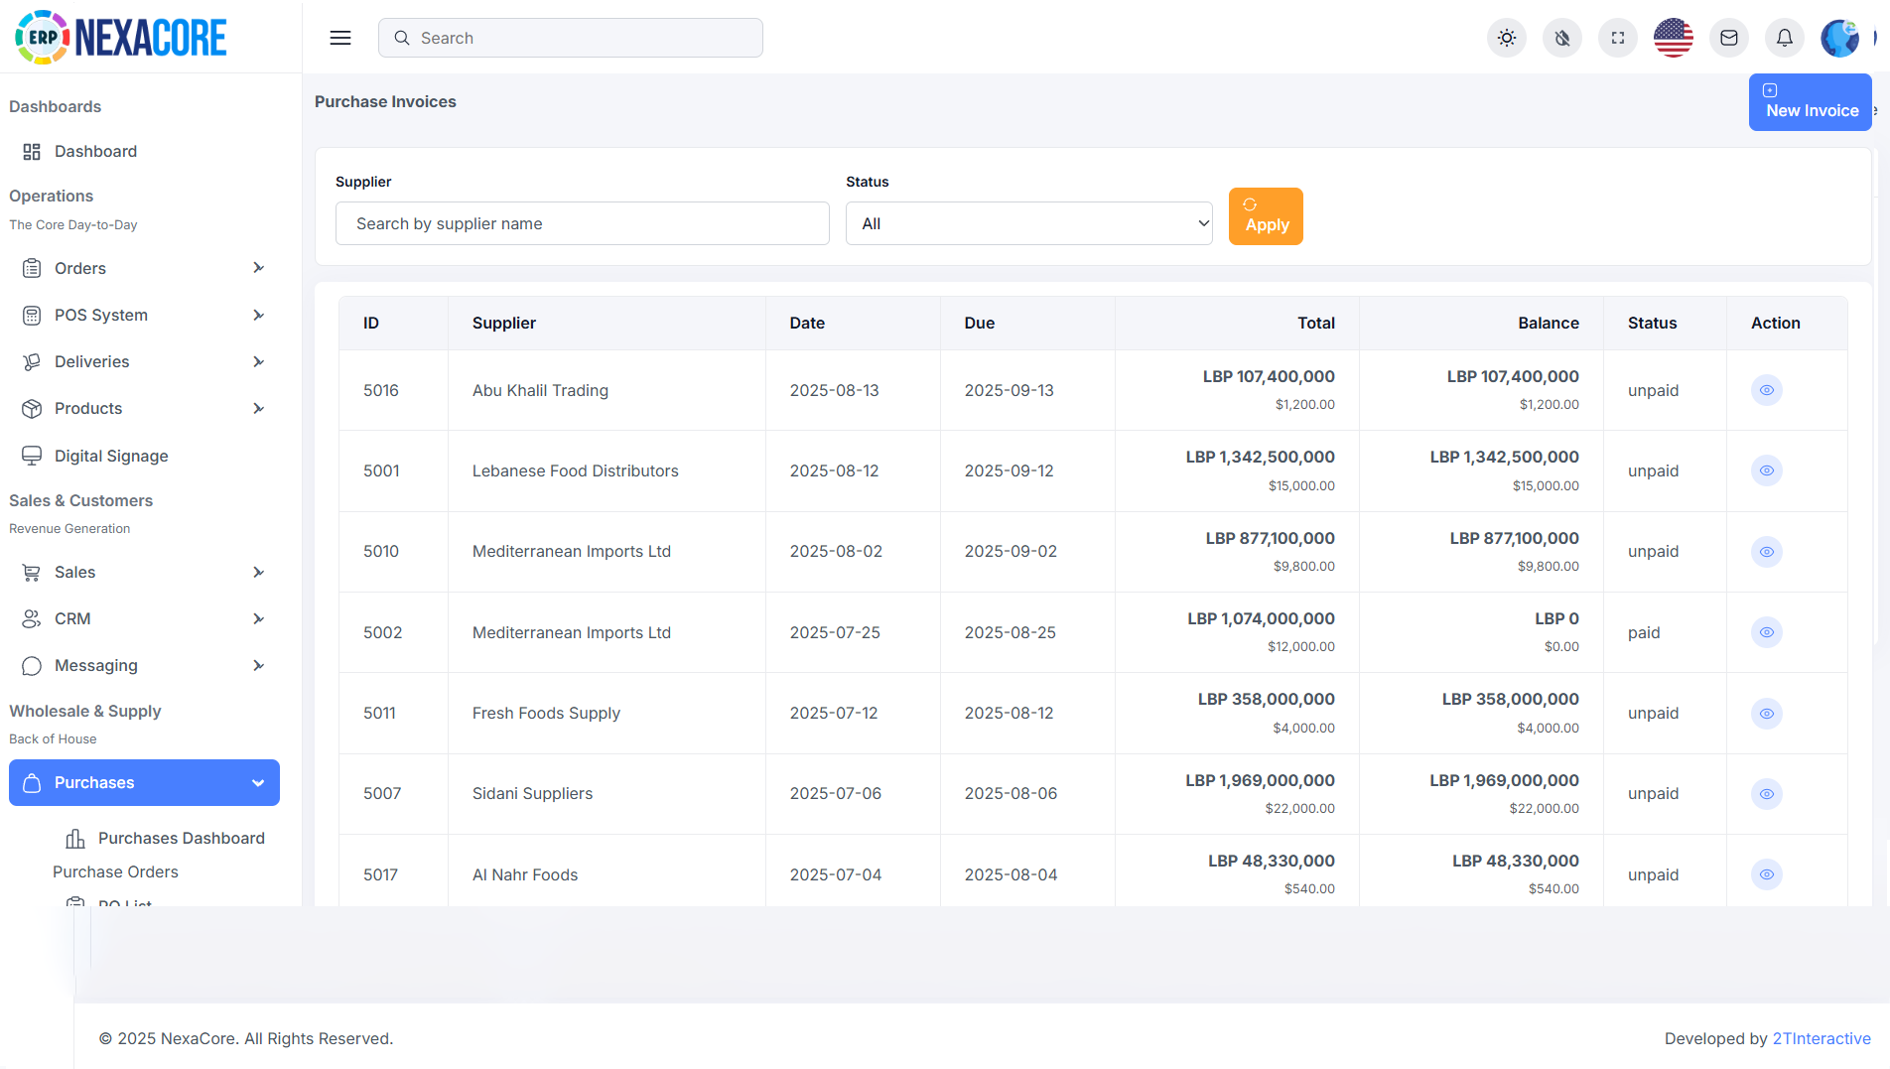Enter fullscreen mode

click(x=1617, y=37)
